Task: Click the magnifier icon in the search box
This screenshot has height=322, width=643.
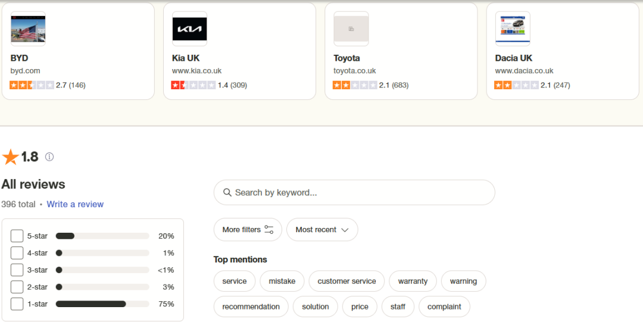Action: [x=227, y=192]
